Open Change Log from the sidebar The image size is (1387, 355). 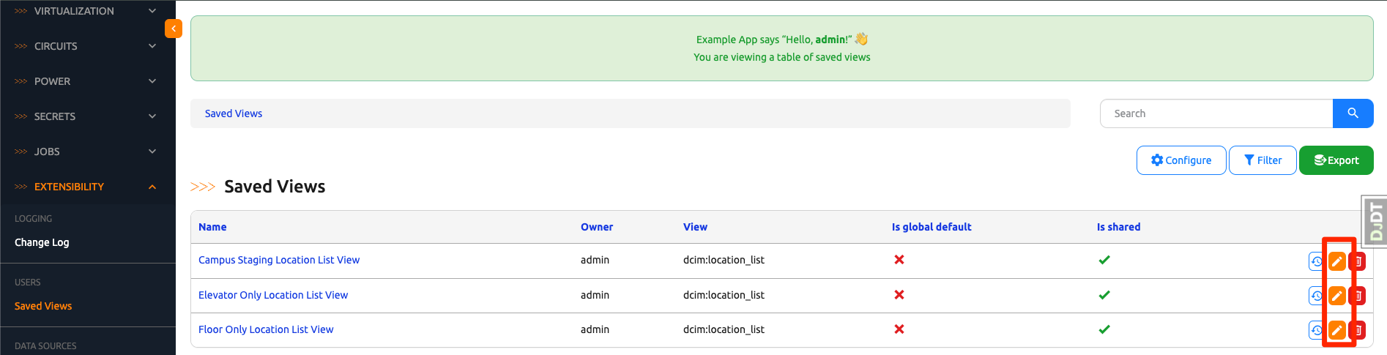point(42,242)
